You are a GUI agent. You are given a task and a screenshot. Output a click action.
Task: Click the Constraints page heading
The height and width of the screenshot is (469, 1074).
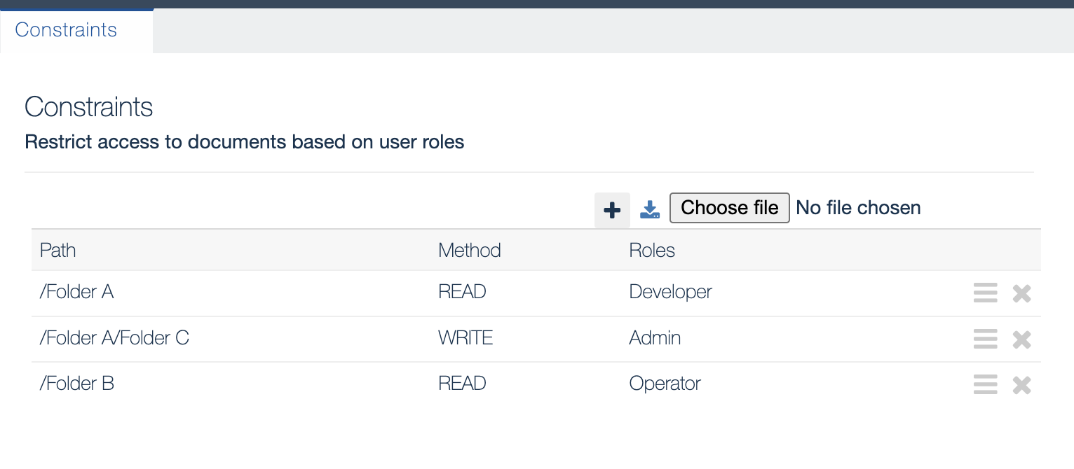click(89, 107)
